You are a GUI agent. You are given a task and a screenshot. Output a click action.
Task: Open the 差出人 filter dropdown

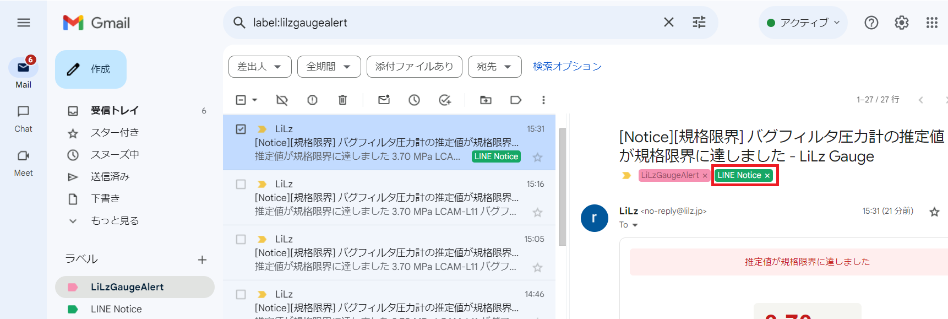260,67
